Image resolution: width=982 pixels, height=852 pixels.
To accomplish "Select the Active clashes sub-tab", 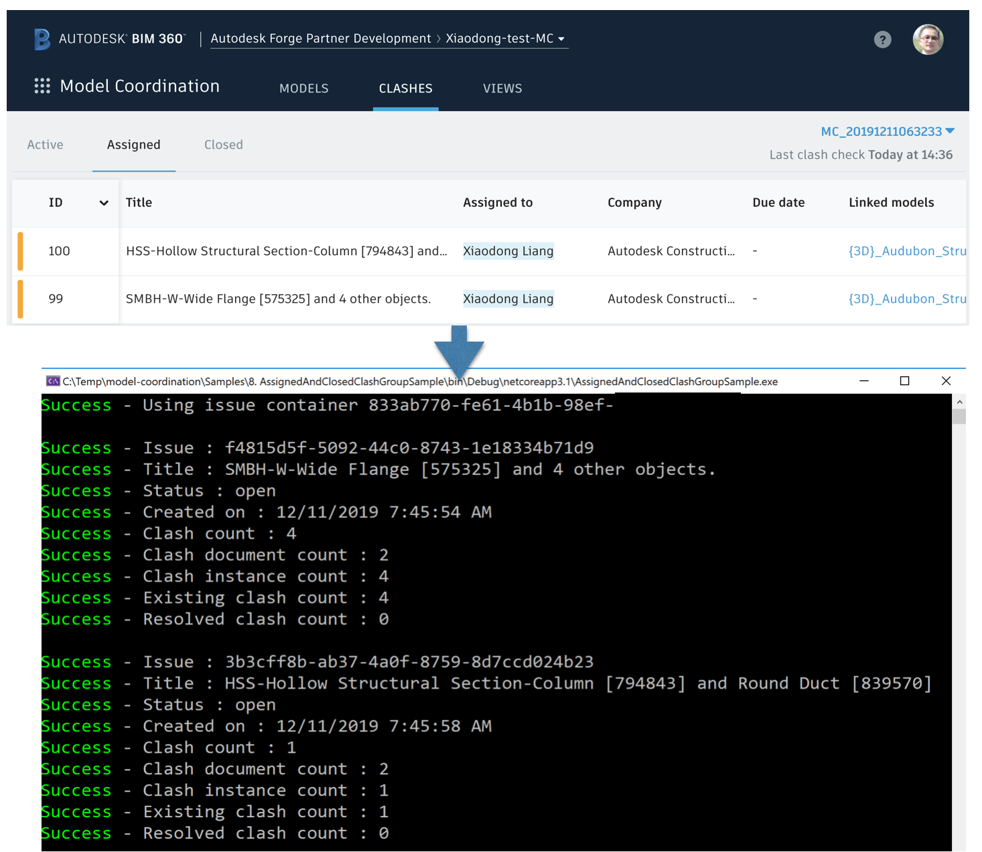I will (45, 145).
